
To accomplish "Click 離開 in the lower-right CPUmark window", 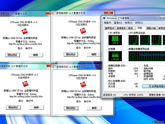I will click(x=94, y=108).
